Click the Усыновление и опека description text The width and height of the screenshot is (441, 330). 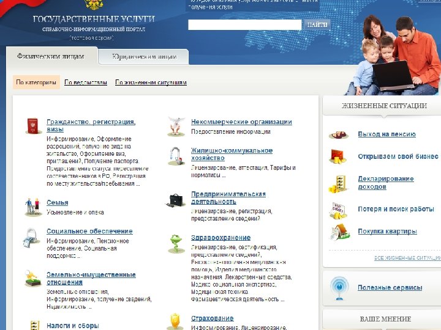coord(75,213)
